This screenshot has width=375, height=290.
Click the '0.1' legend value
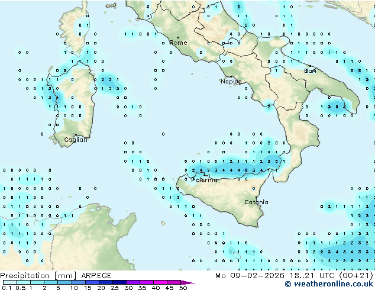click(7, 288)
